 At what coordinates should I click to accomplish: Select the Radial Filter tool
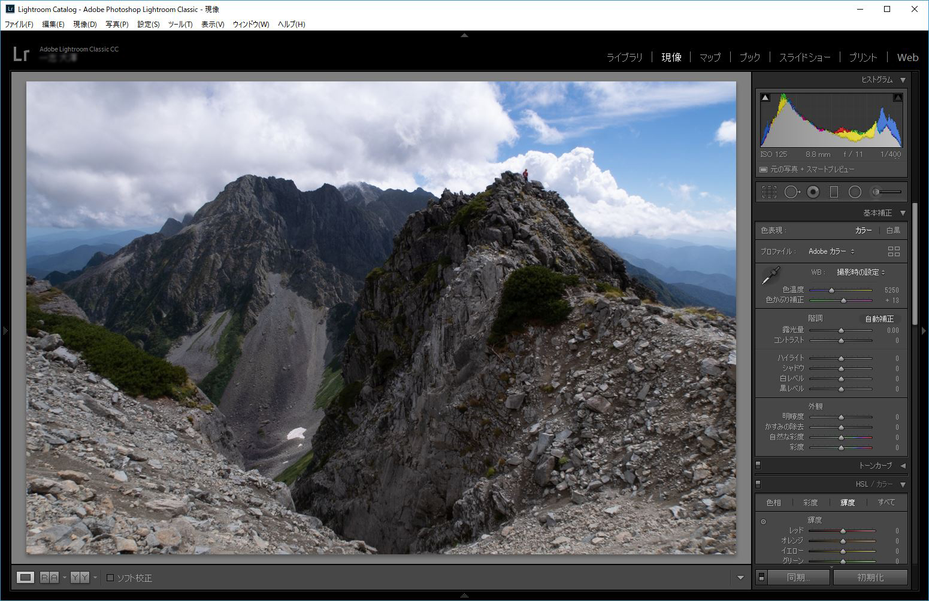point(855,192)
